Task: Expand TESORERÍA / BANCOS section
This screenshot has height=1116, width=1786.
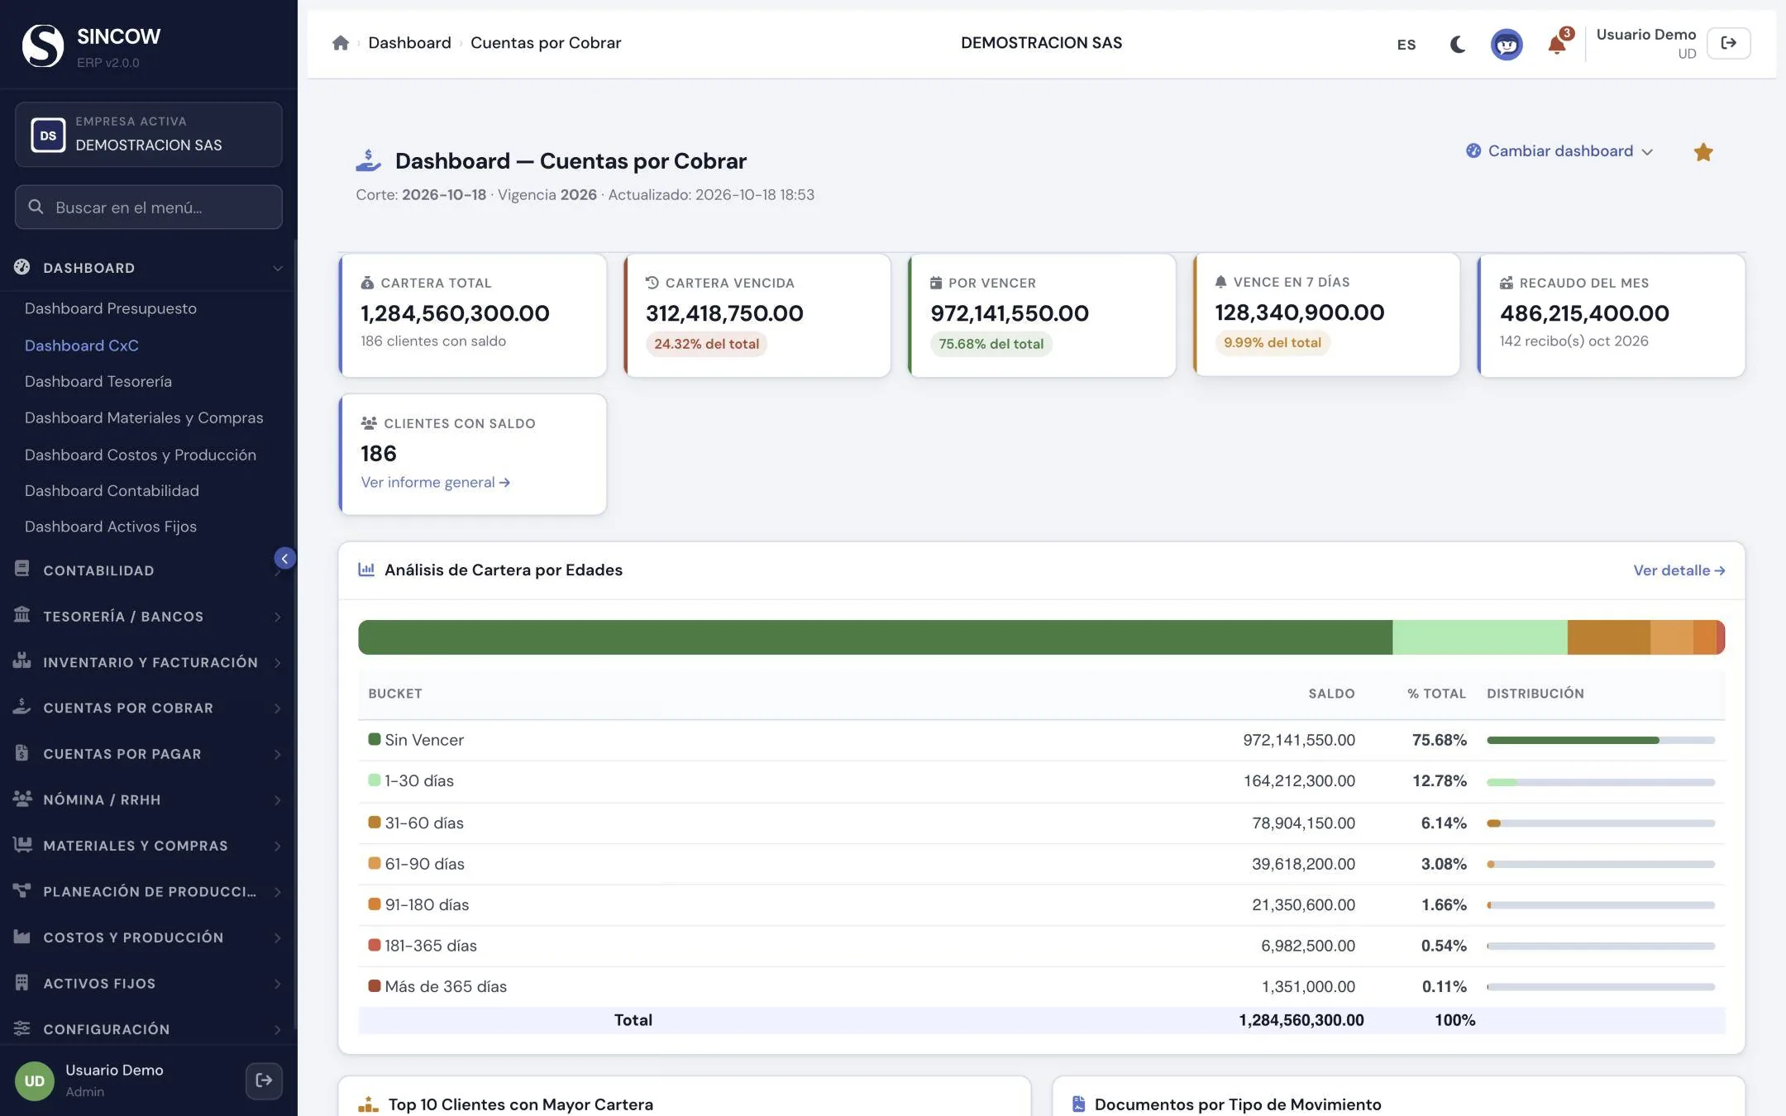Action: pos(149,617)
